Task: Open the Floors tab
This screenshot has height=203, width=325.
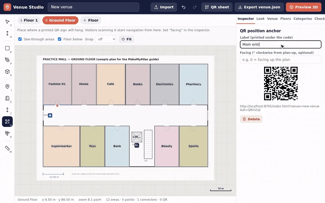Action: [285, 19]
